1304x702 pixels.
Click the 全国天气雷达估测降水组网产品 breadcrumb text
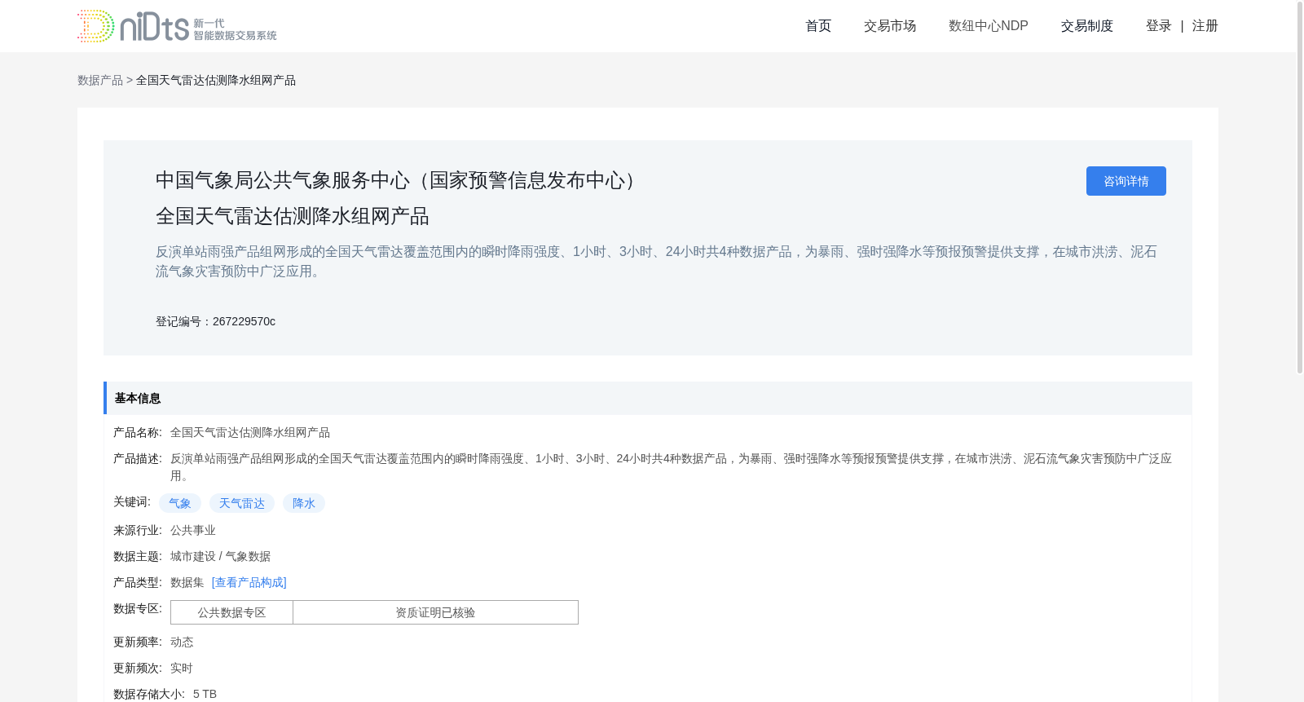click(x=216, y=80)
